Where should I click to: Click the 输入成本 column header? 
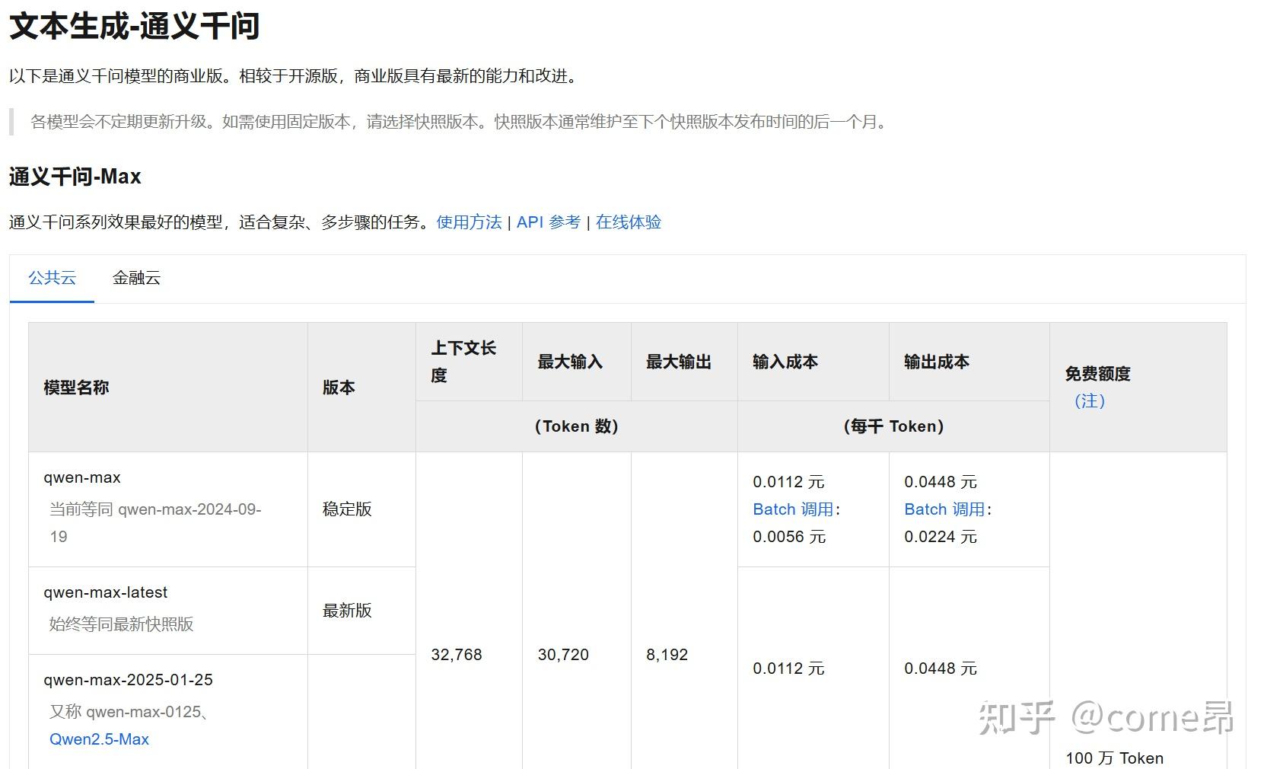click(785, 362)
